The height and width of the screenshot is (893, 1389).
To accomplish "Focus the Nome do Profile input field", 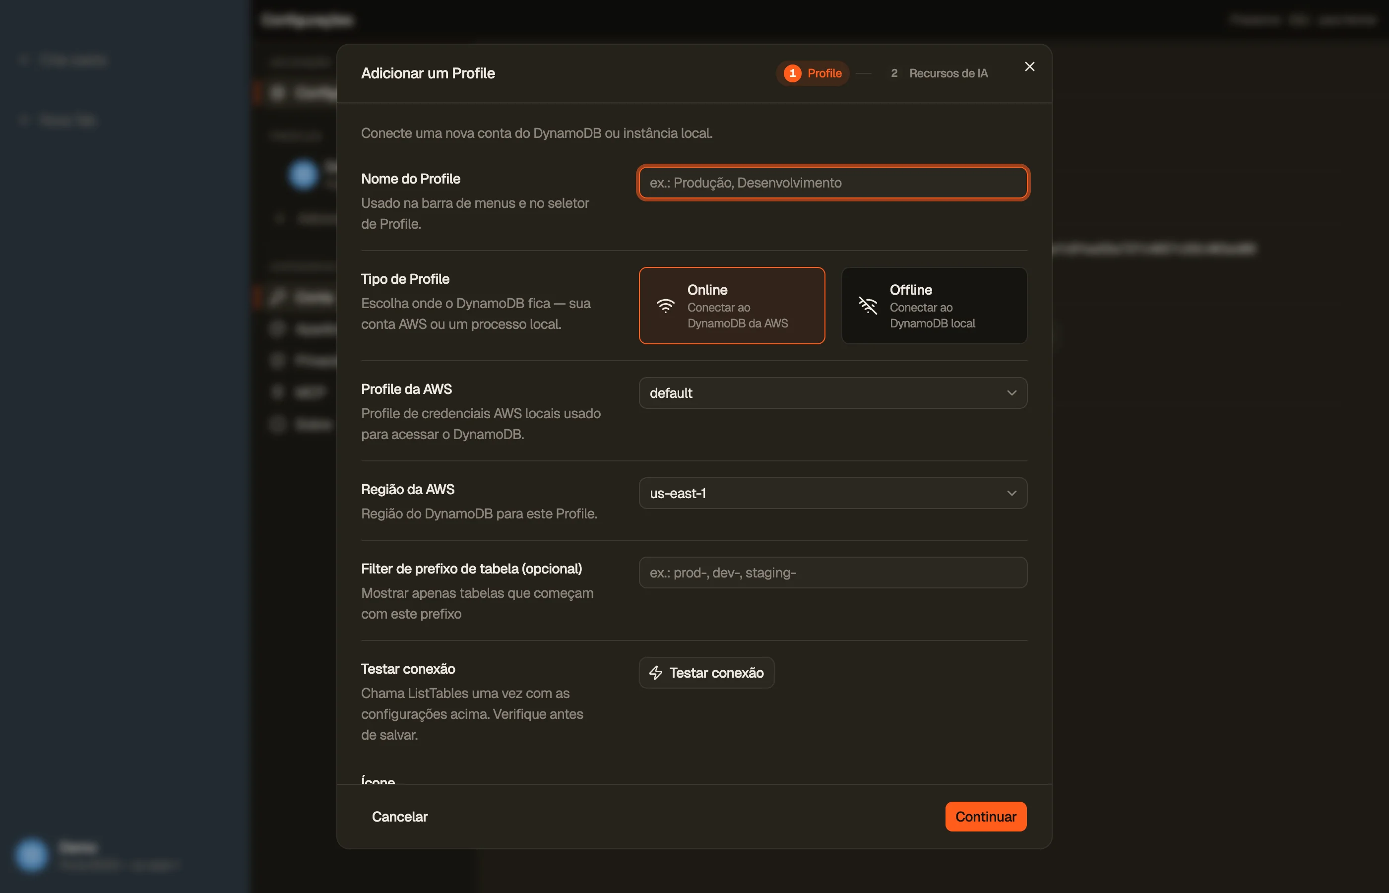I will tap(832, 183).
